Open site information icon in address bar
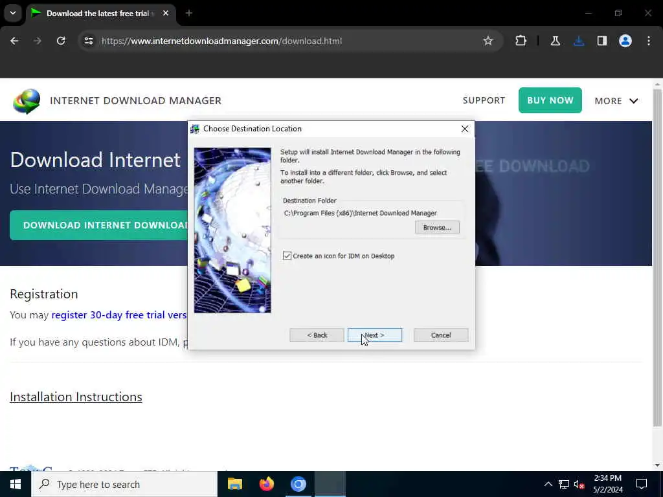 [88, 41]
